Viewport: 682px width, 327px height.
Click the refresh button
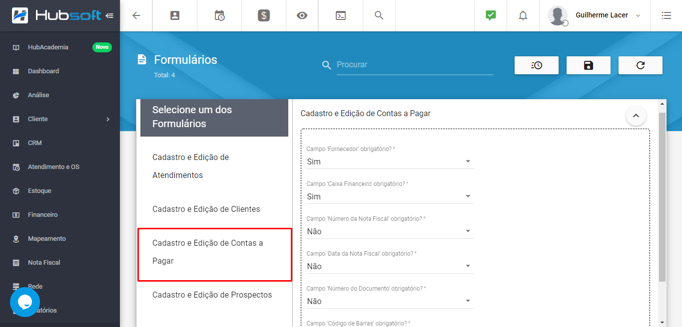[641, 65]
